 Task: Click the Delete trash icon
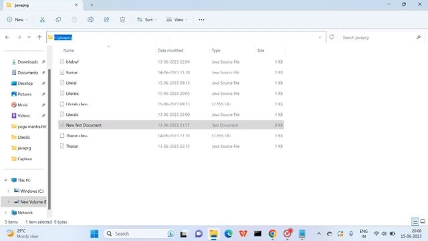[x=122, y=19]
